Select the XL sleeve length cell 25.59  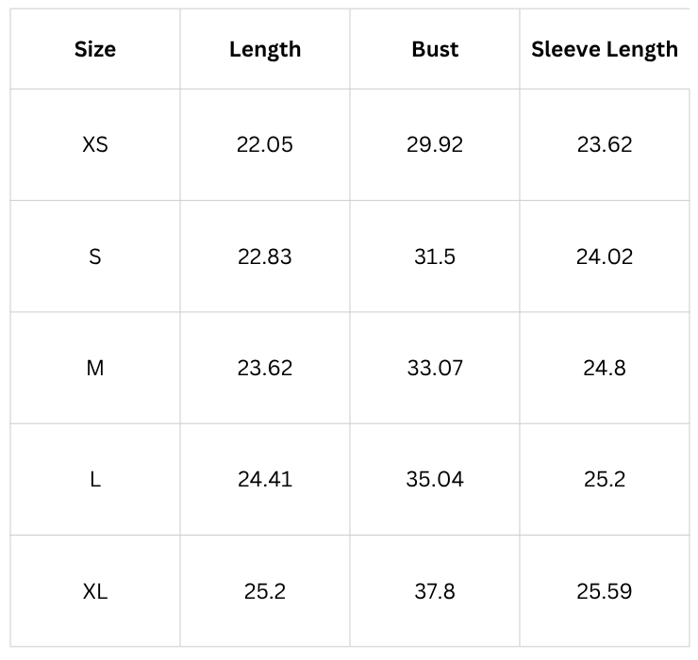click(x=605, y=591)
